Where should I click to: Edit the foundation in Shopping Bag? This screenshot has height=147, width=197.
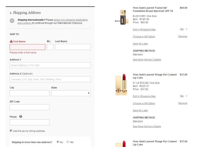click(x=144, y=30)
